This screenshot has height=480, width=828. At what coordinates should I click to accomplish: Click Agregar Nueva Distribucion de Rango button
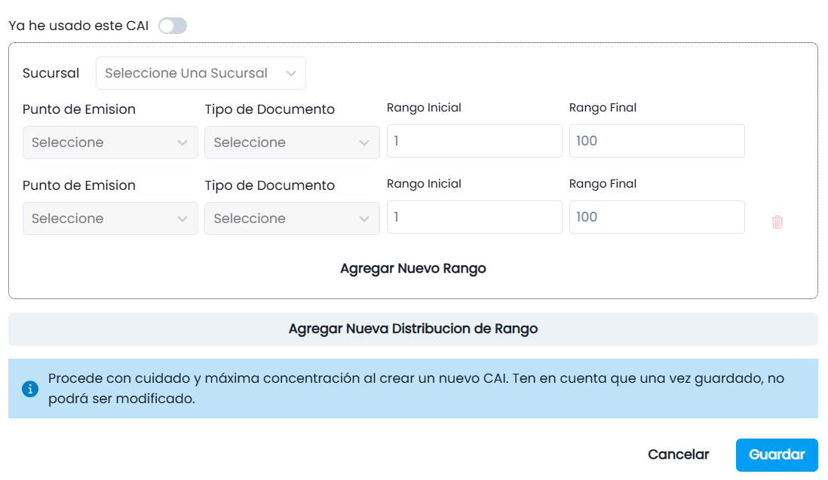click(413, 329)
